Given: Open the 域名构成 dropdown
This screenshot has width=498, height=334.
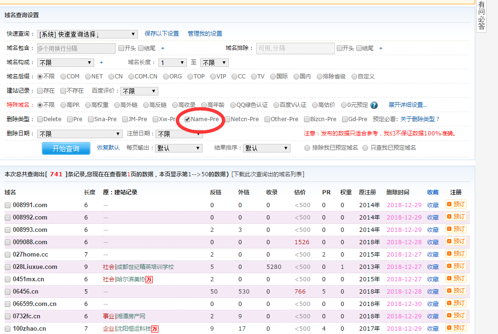Looking at the screenshot, I should (66, 63).
